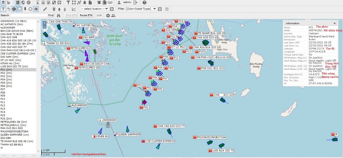Select the ruler measurement tool
The height and width of the screenshot is (158, 343).
click(x=45, y=9)
